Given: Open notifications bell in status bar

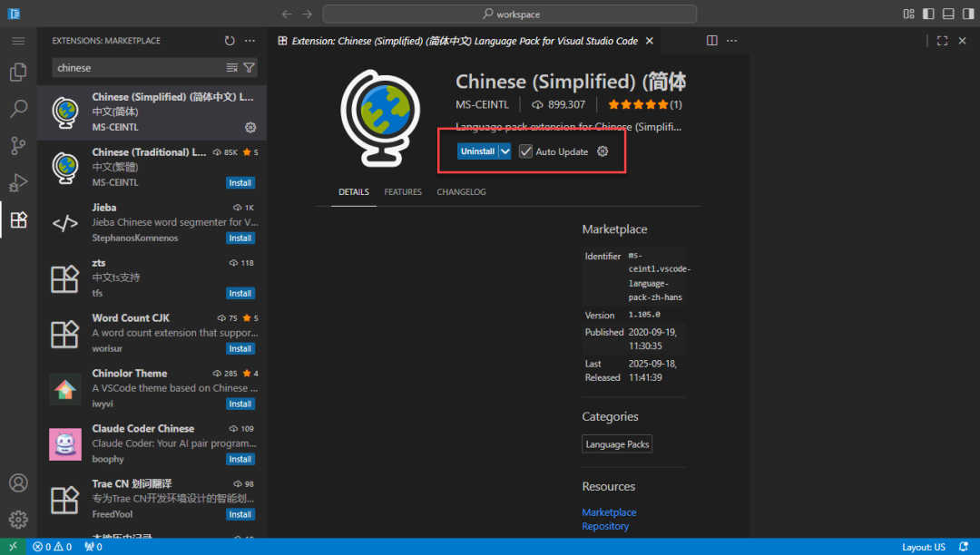Looking at the screenshot, I should tap(964, 547).
